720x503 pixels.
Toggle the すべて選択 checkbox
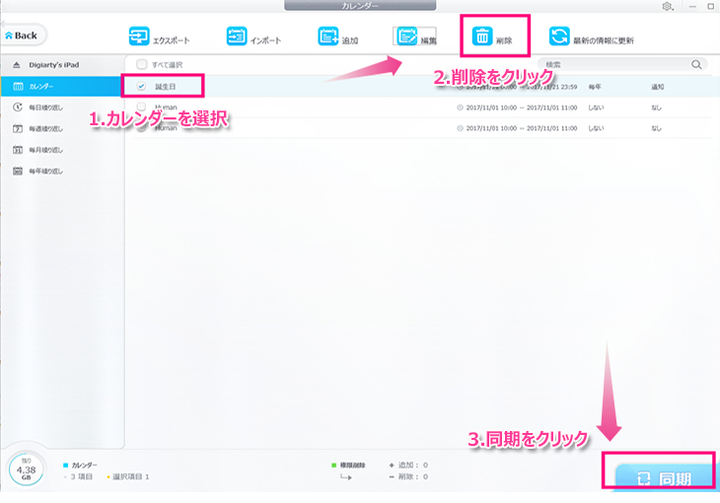(142, 65)
